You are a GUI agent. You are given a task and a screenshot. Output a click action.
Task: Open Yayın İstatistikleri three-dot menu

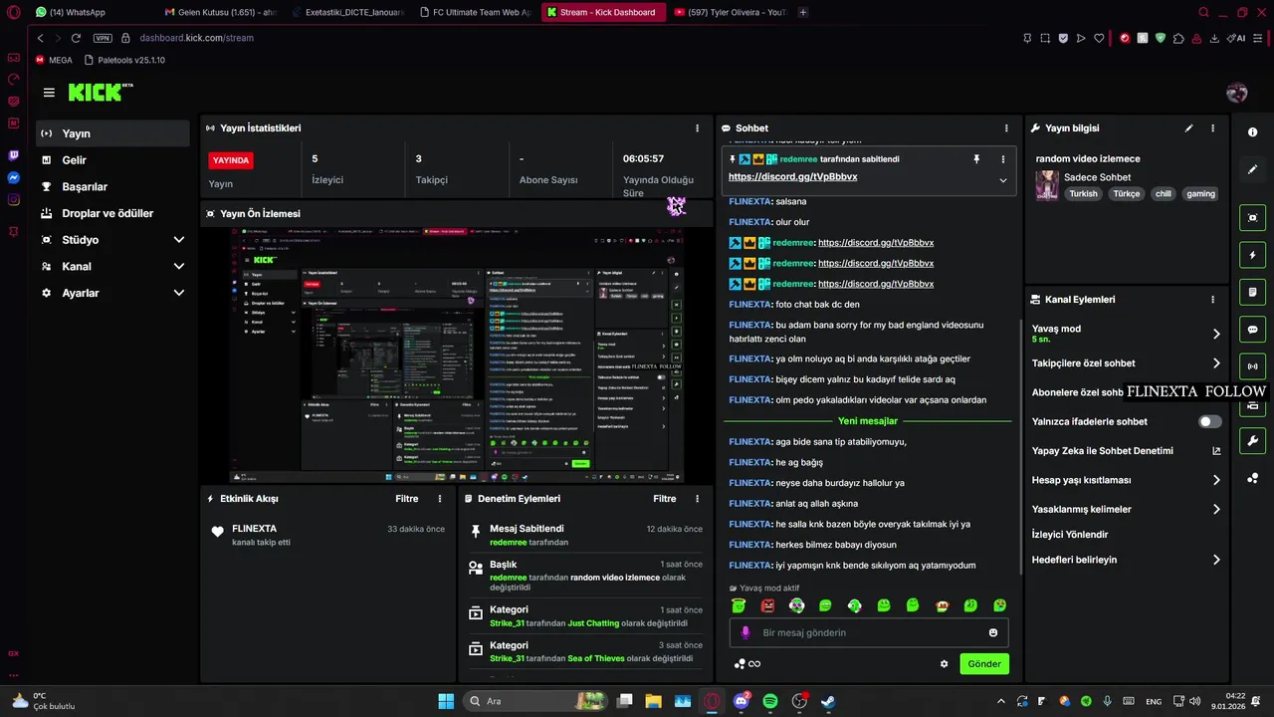point(697,128)
